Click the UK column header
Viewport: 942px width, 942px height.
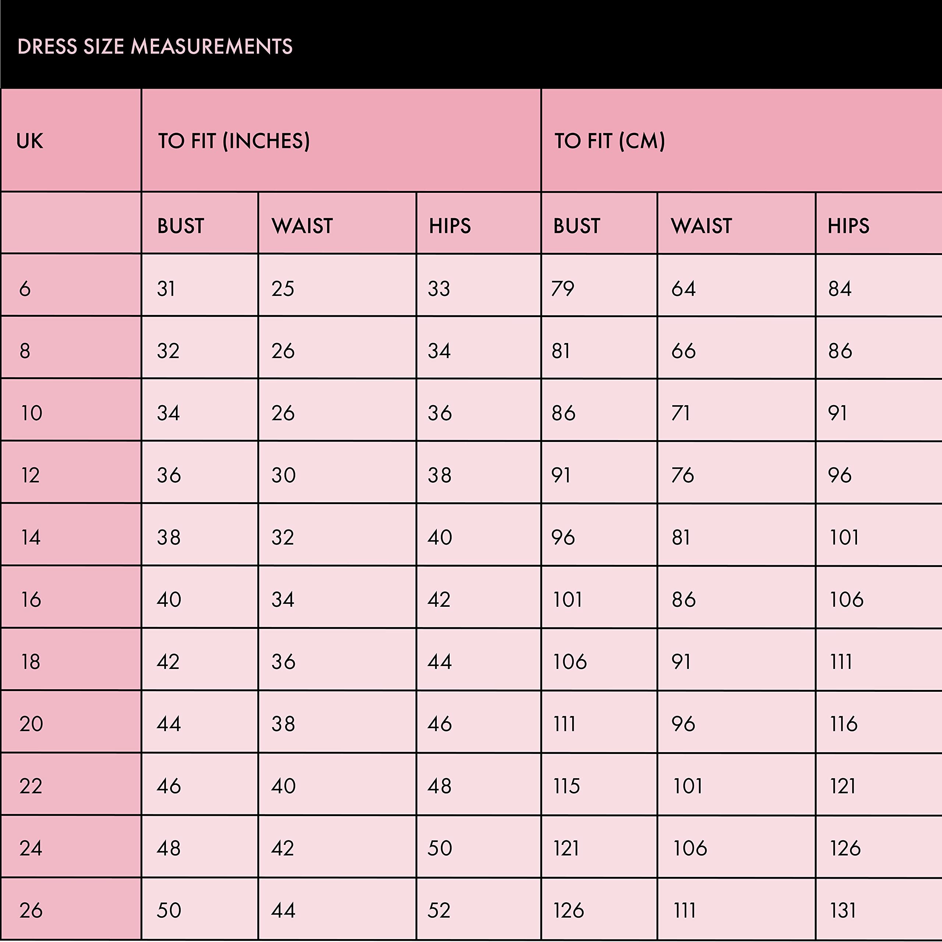(x=30, y=141)
